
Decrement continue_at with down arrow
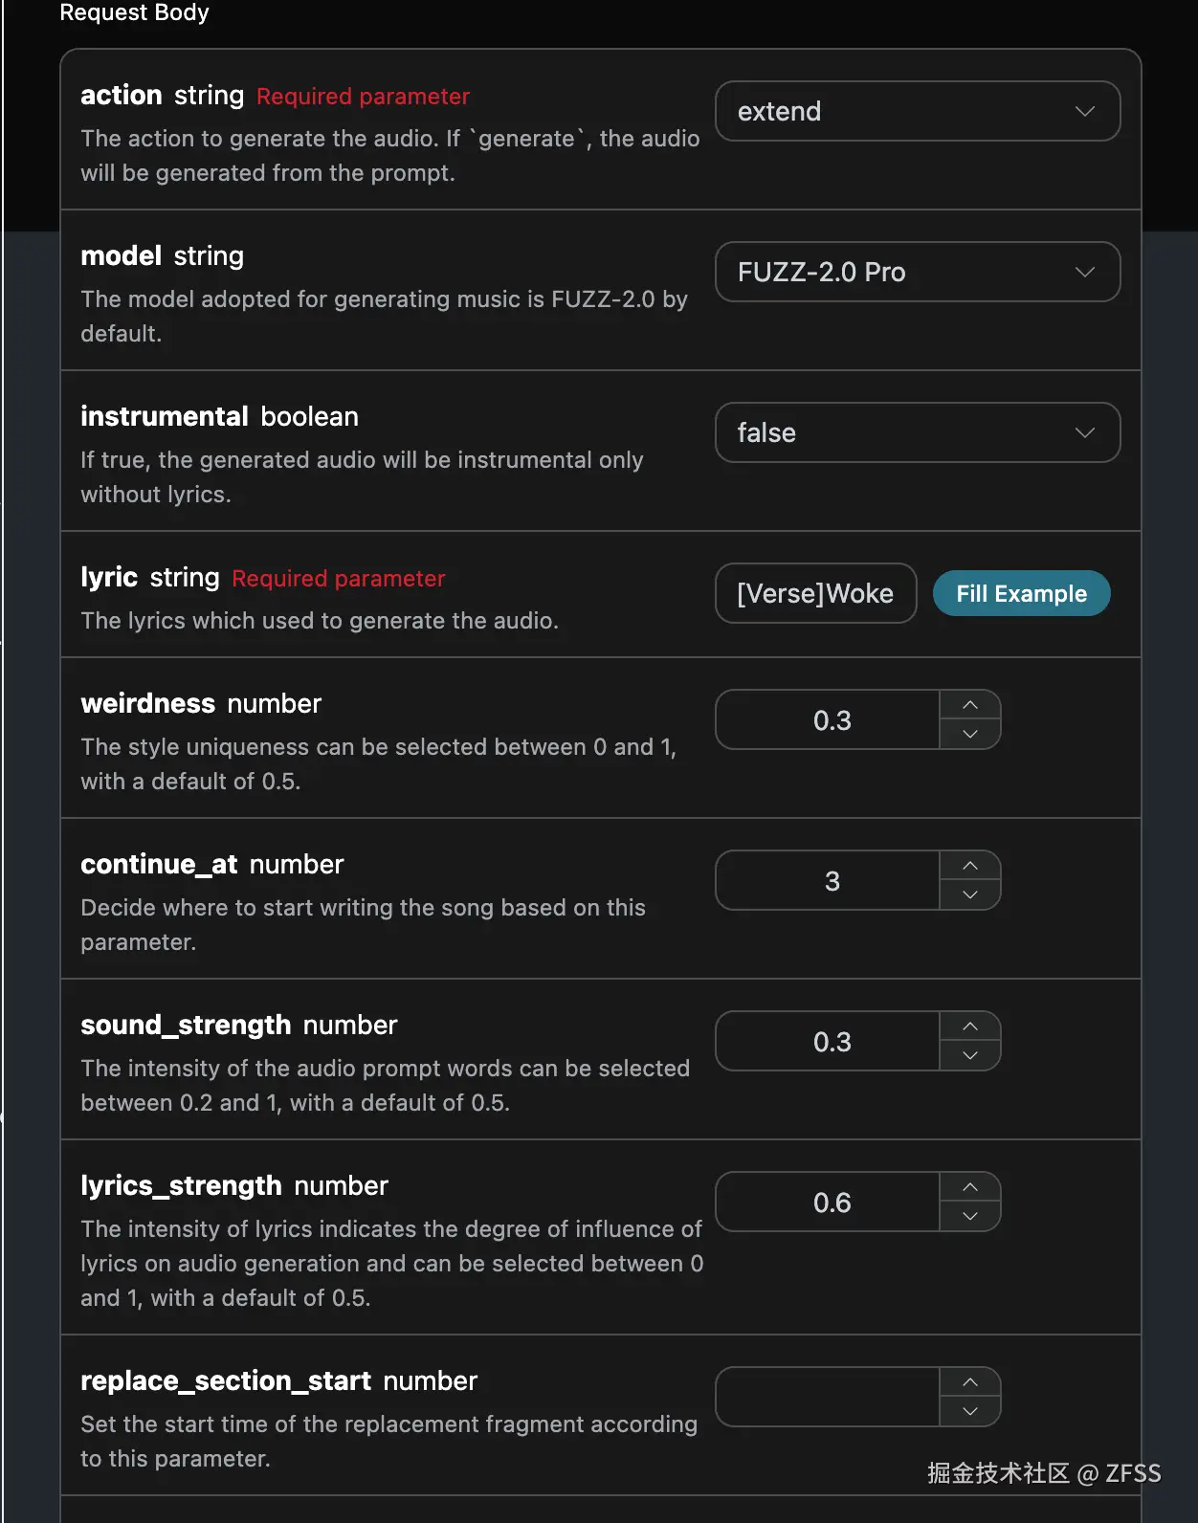(x=969, y=894)
